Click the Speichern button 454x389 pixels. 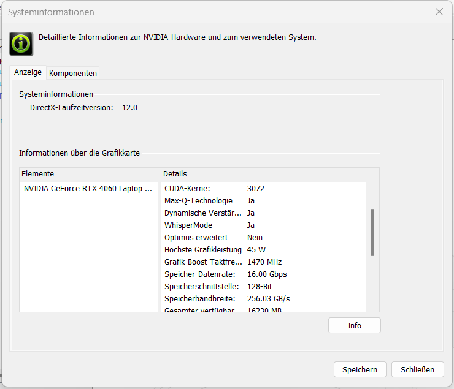(x=360, y=369)
